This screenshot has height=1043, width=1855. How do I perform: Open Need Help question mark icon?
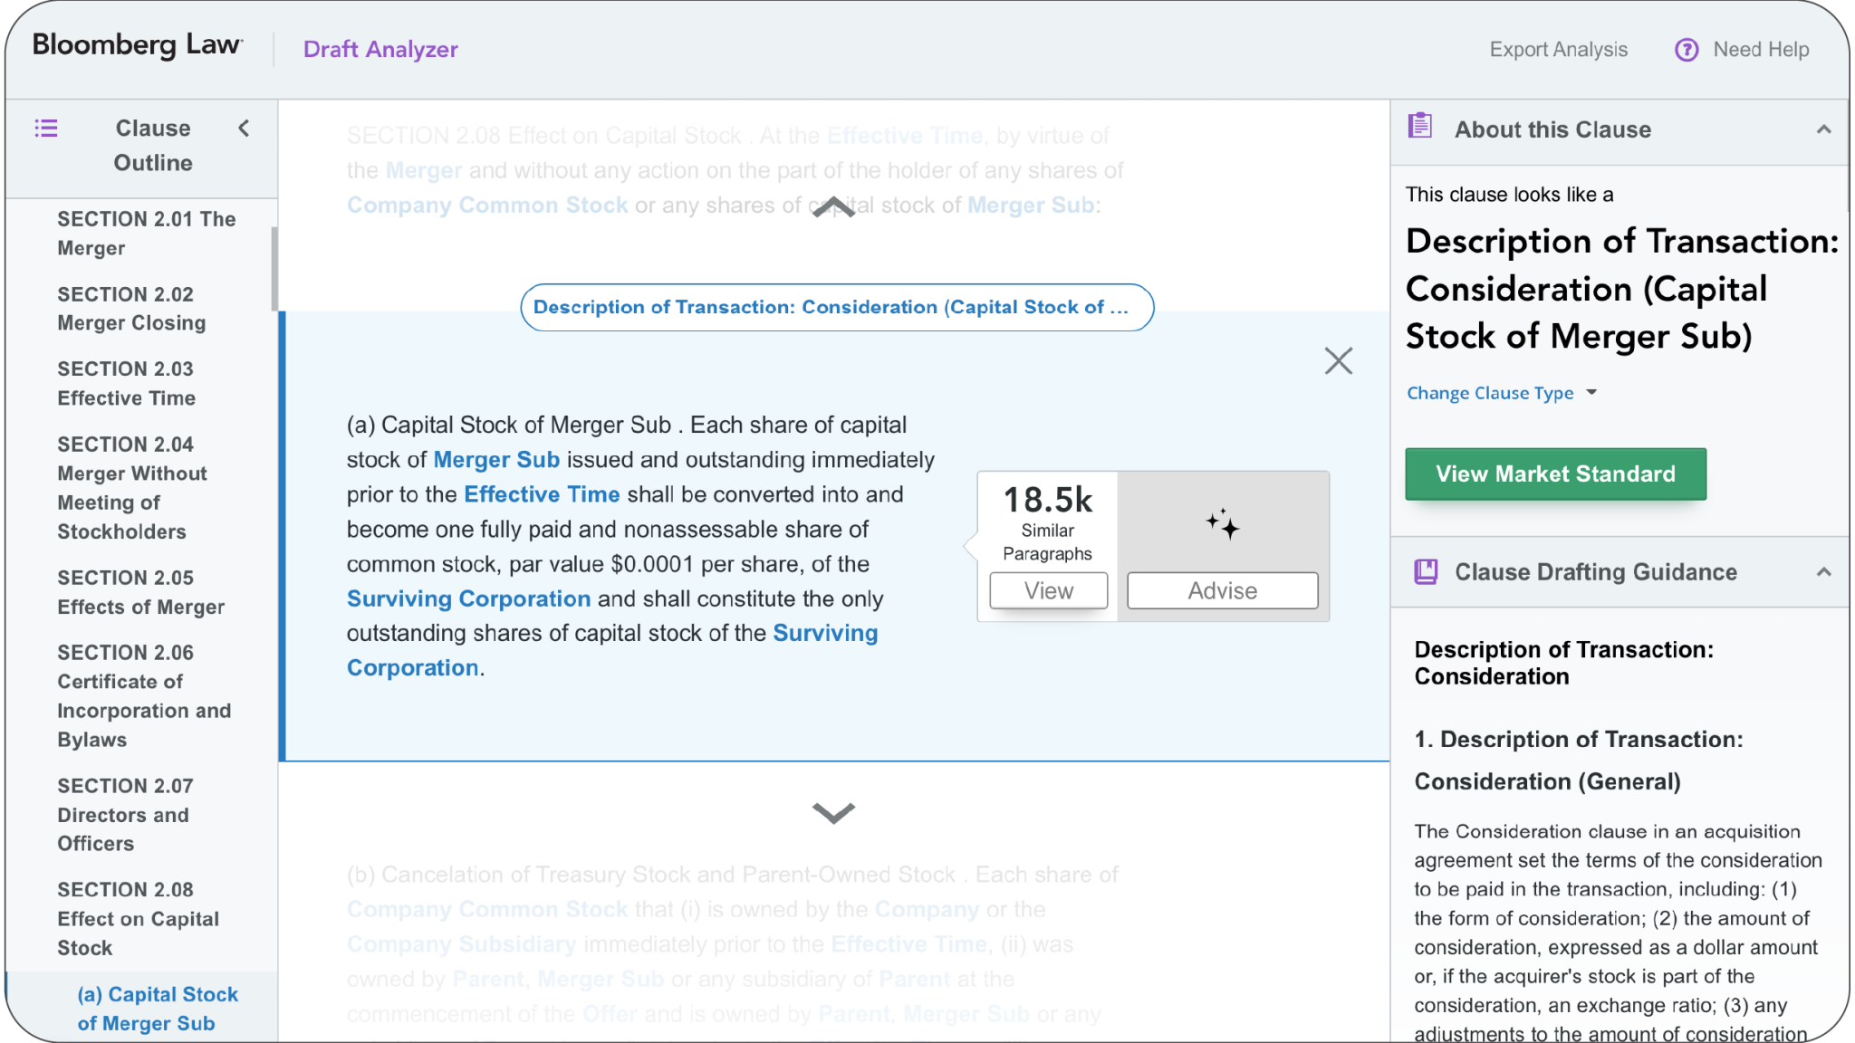[1687, 50]
